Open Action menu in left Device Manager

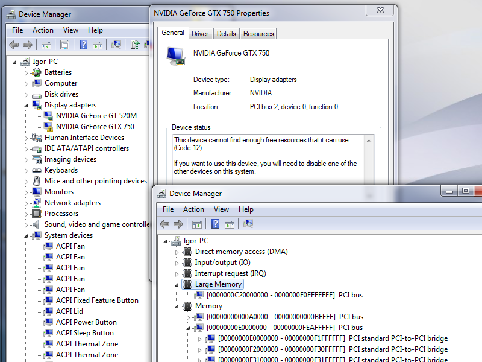(x=43, y=30)
